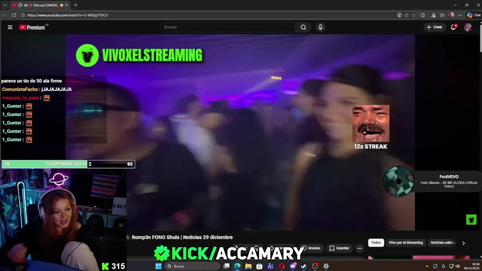This screenshot has height=271, width=482.
Task: Open the tab search dropdown arrow
Action: point(5,5)
